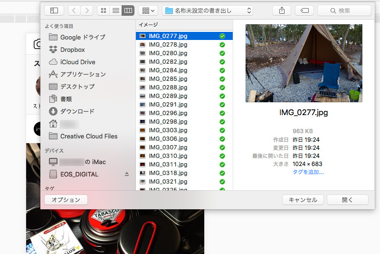Screen dimensions: 380x254
Task: Click the tent preview image
Action: click(304, 63)
